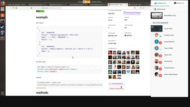
Task: Save page to Pocket
Action: (x=141, y=8)
